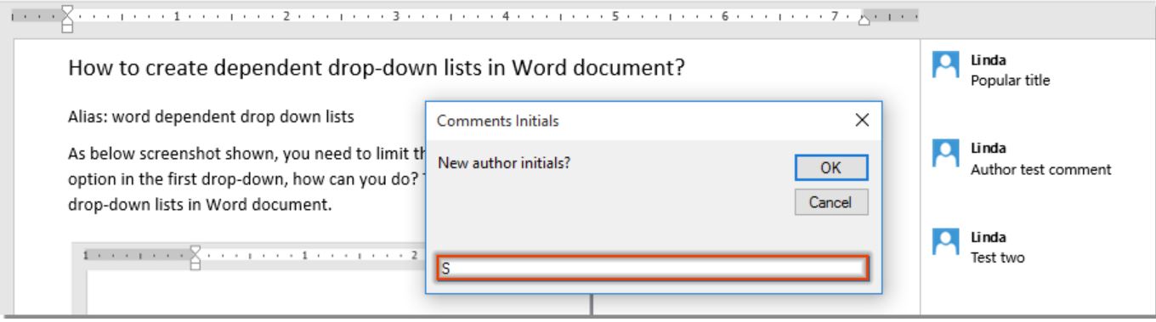Select the 'New author initials?' prompt label
The width and height of the screenshot is (1156, 322).
tap(503, 162)
